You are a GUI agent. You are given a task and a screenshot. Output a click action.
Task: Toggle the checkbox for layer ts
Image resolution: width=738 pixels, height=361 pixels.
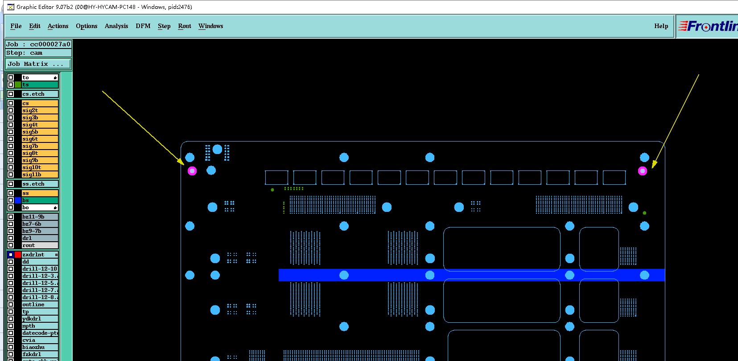point(11,85)
